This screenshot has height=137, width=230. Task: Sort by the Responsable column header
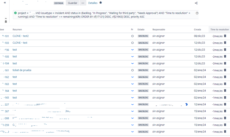[x=159, y=29]
